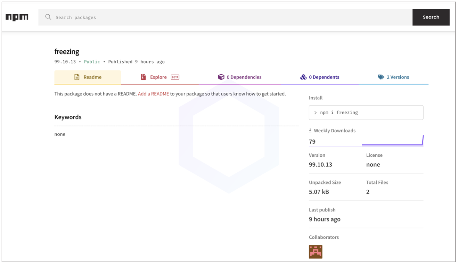
Task: Click the freezing package title
Action: click(x=67, y=52)
